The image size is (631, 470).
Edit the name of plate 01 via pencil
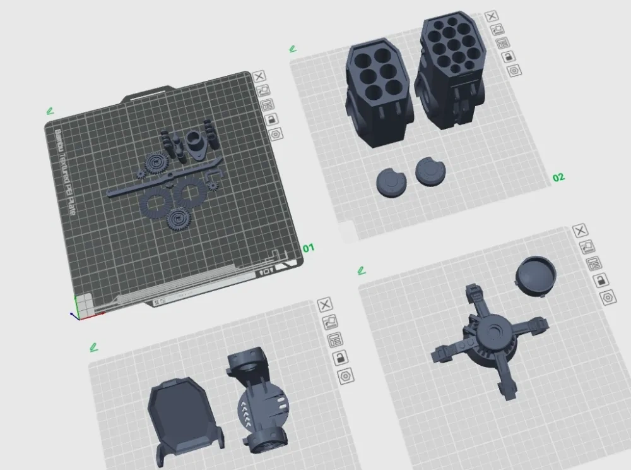coord(50,111)
